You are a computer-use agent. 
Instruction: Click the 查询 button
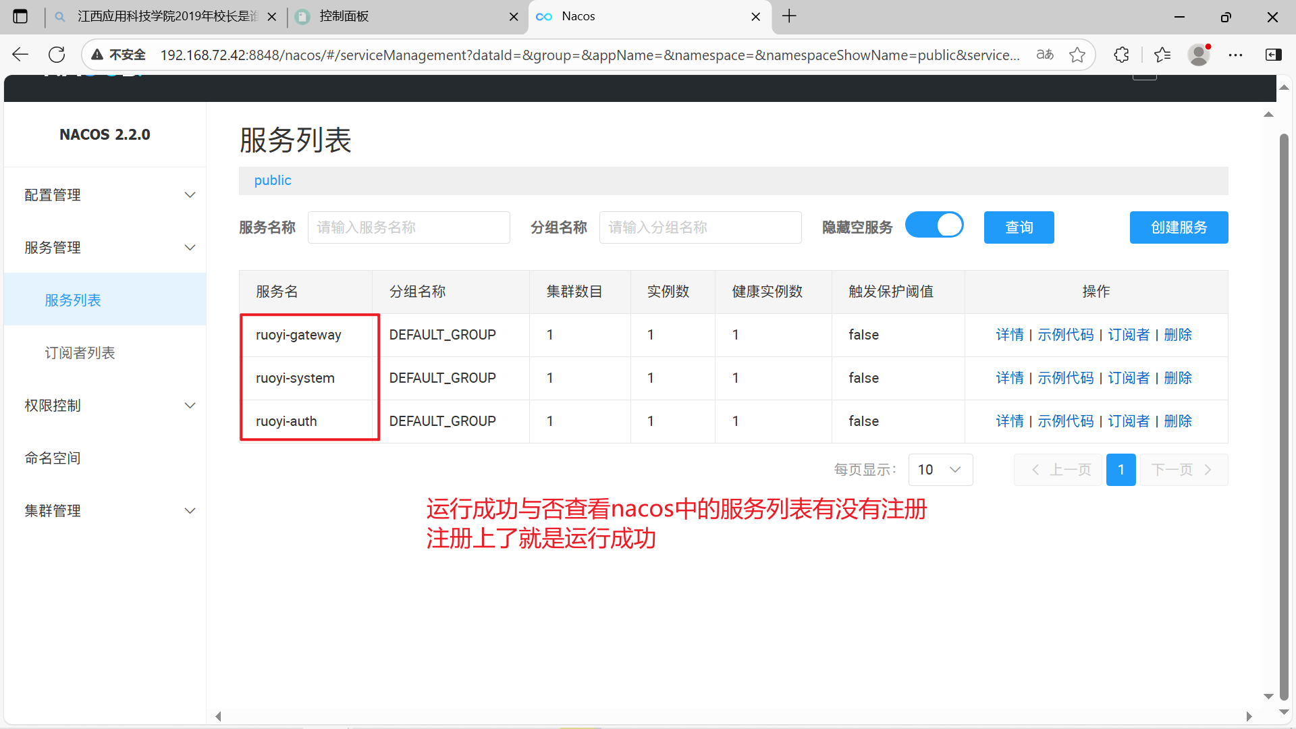point(1019,227)
